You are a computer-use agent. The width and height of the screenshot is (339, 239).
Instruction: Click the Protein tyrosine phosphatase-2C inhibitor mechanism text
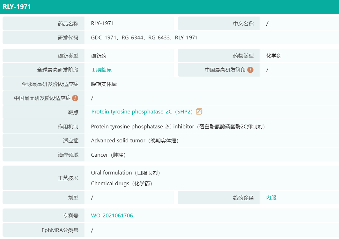point(142,126)
